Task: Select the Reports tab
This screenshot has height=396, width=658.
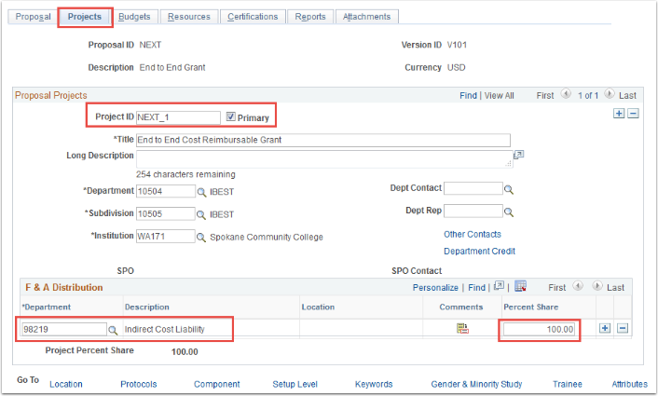Action: tap(310, 17)
